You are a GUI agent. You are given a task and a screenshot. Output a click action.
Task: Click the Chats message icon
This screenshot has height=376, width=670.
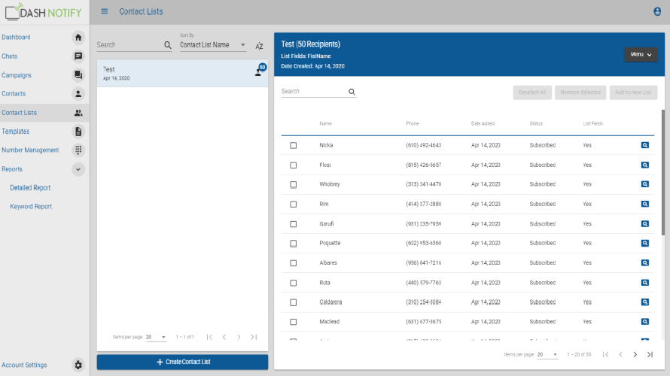[78, 56]
